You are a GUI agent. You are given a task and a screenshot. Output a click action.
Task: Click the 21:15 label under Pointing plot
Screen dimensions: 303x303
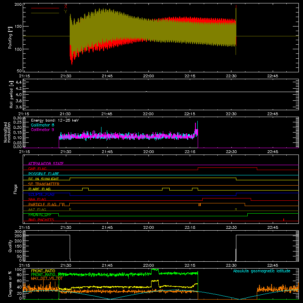pos(24,76)
